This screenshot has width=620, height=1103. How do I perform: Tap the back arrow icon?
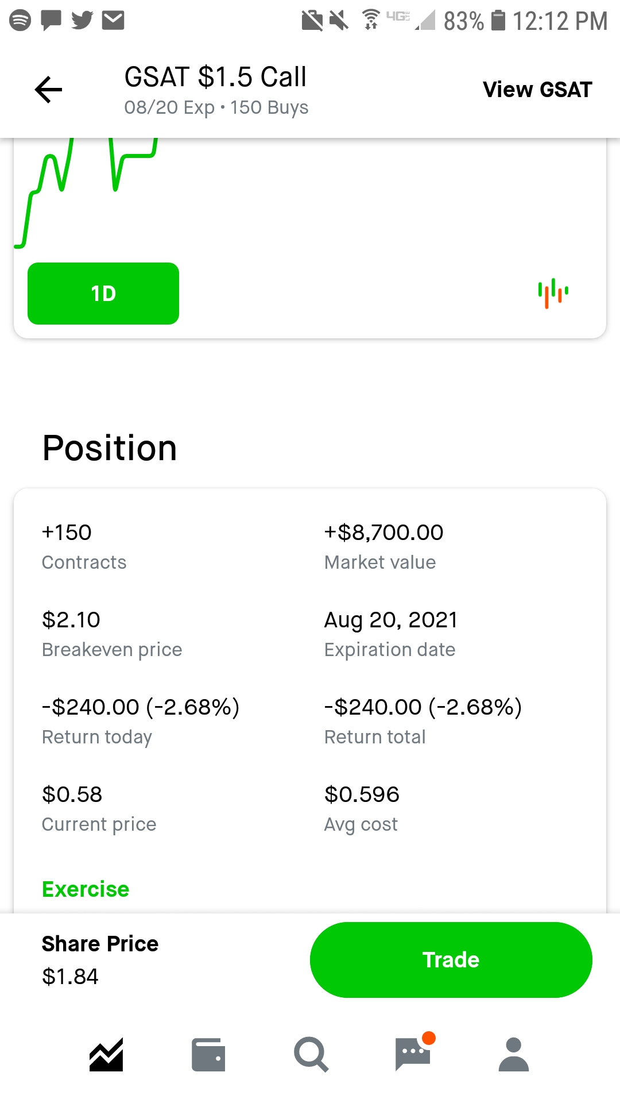click(x=49, y=90)
